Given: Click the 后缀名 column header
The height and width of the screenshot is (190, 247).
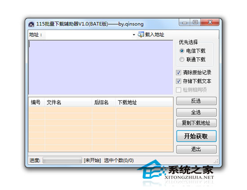Looking at the screenshot, I should point(104,102).
